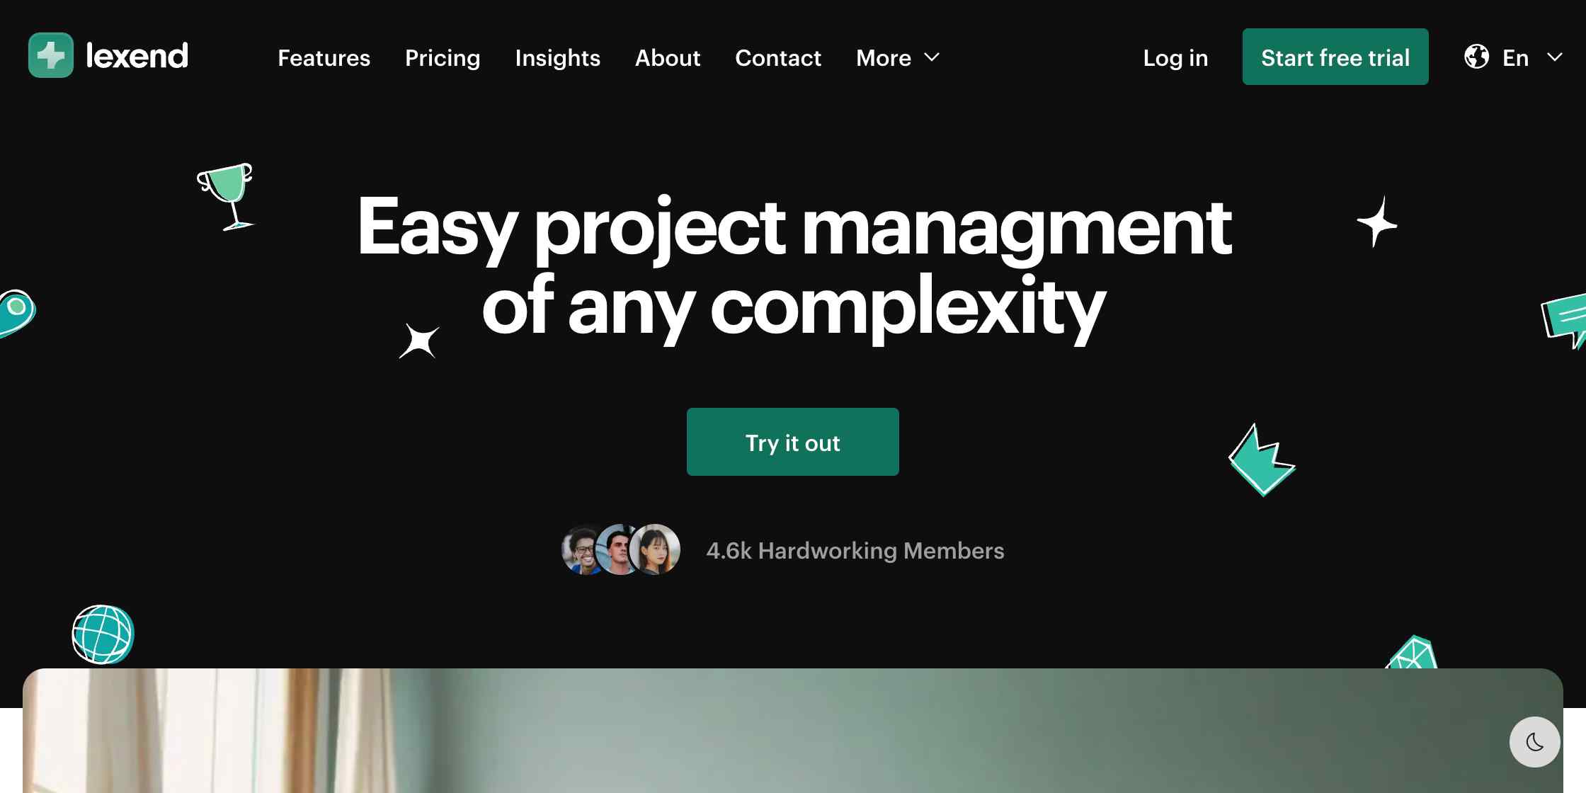Open the Contact navigation link

click(x=778, y=57)
